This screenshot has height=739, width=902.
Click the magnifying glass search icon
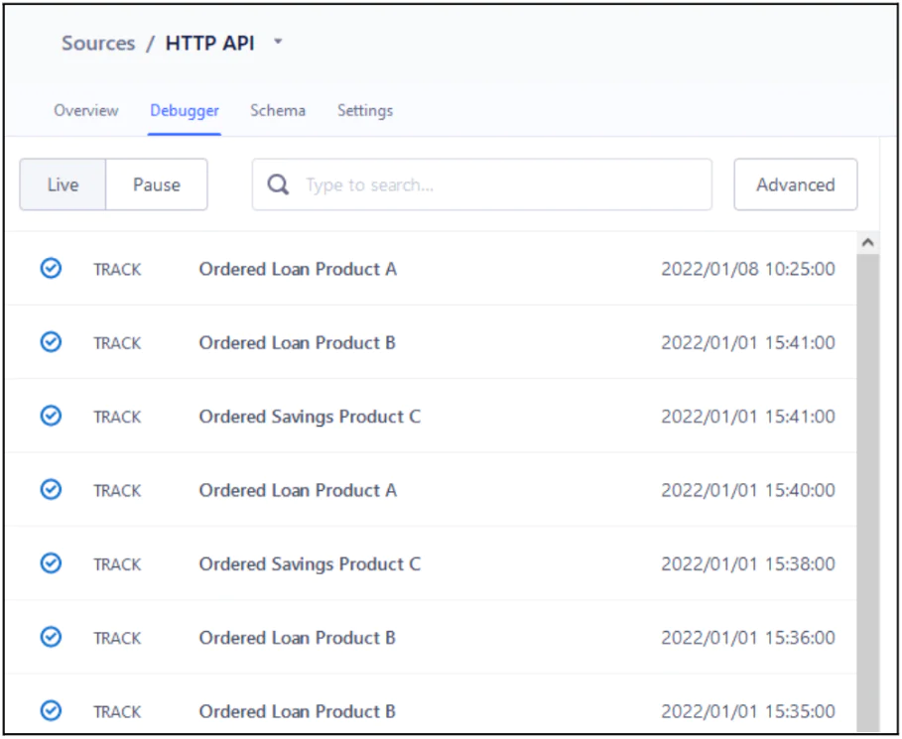[x=279, y=185]
